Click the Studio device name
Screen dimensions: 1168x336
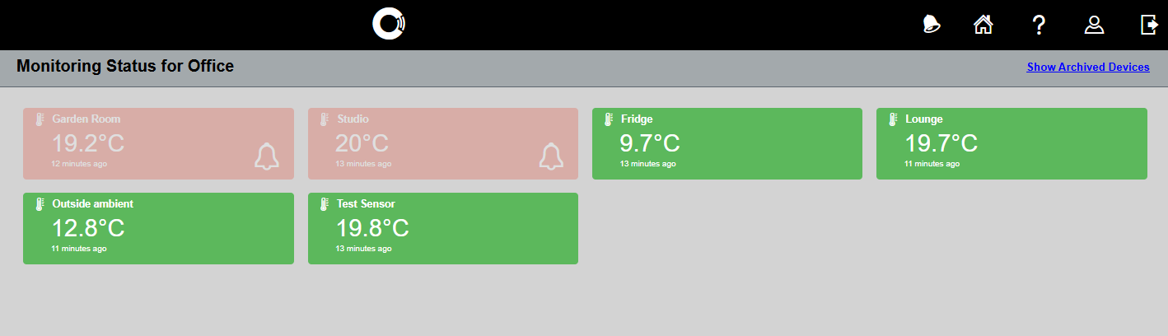(x=353, y=119)
